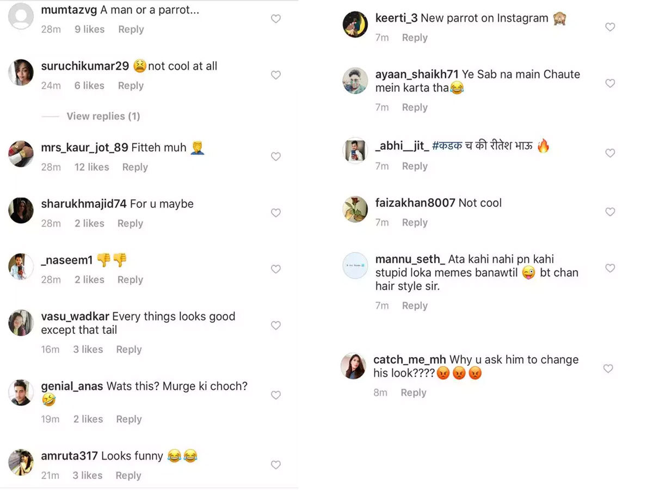Expand View replies (1) under suruchikumar29

coord(103,116)
